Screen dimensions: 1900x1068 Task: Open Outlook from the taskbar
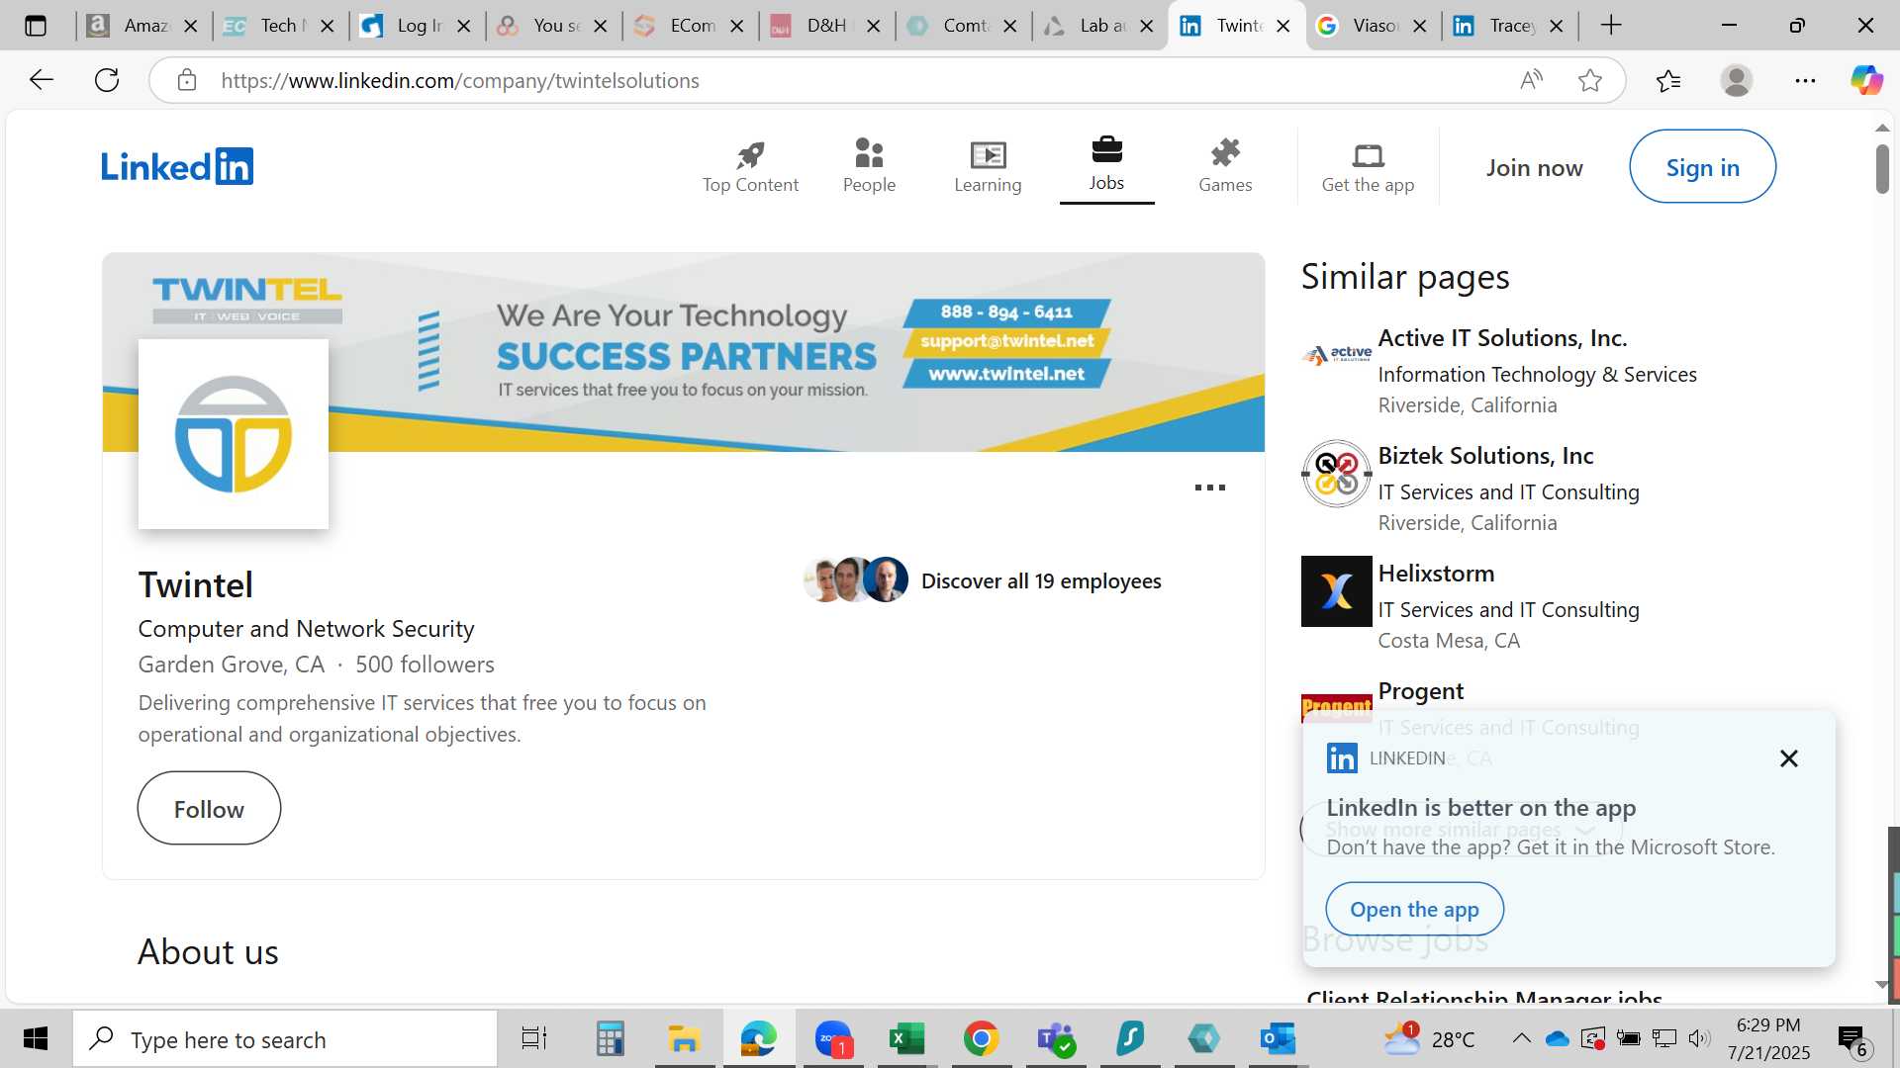pyautogui.click(x=1278, y=1039)
